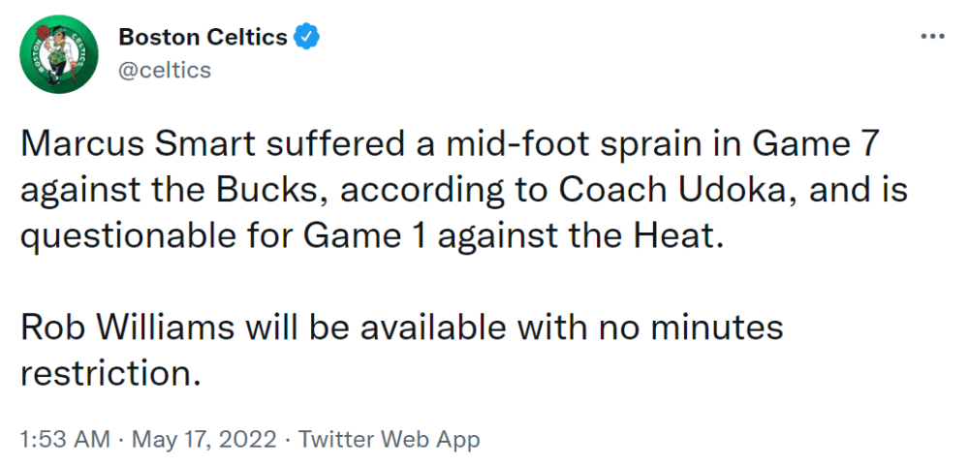Click the Boston Celtics display name
This screenshot has height=466, width=969.
pos(203,37)
